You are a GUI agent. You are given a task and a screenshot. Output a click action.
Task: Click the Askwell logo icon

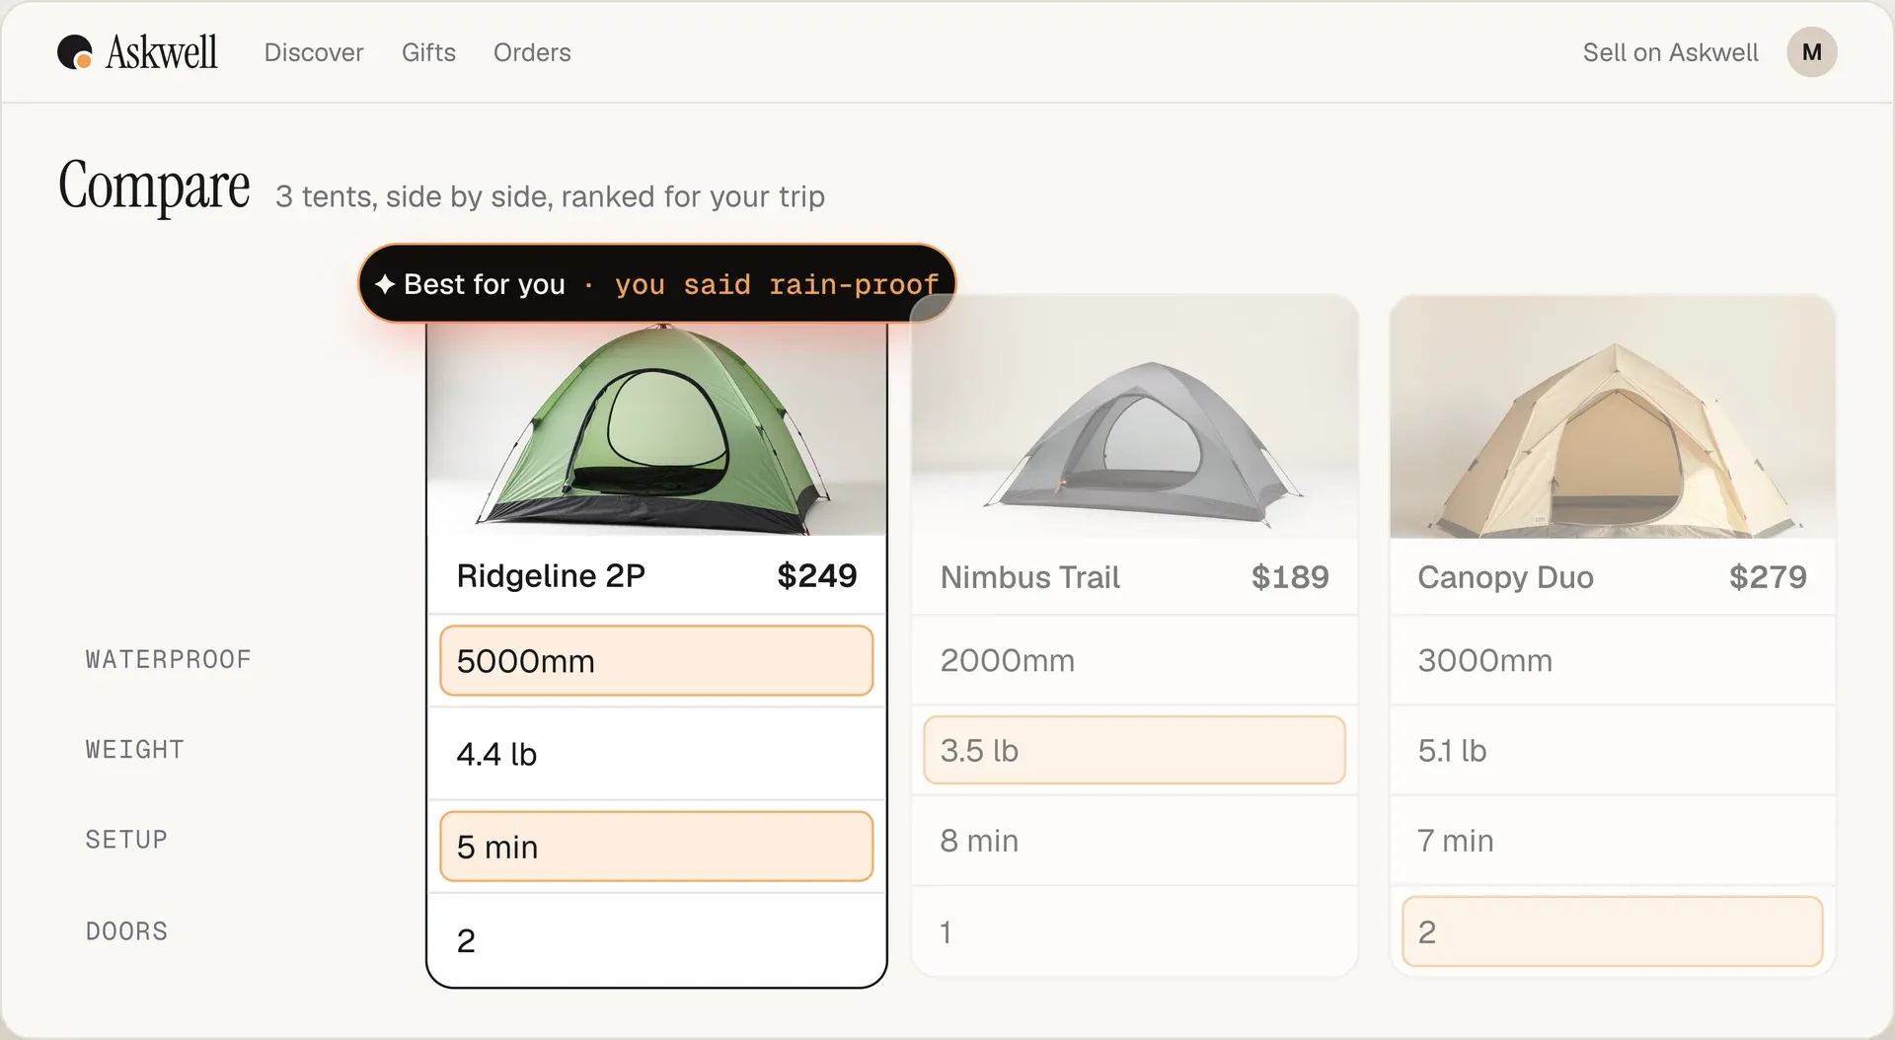point(75,52)
